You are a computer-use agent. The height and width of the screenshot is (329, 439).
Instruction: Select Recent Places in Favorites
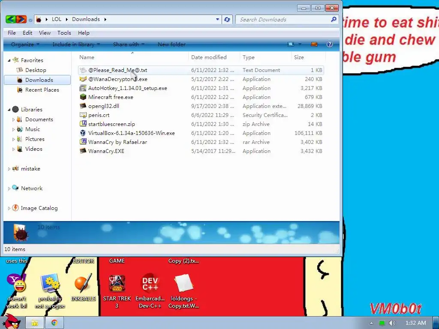42,90
